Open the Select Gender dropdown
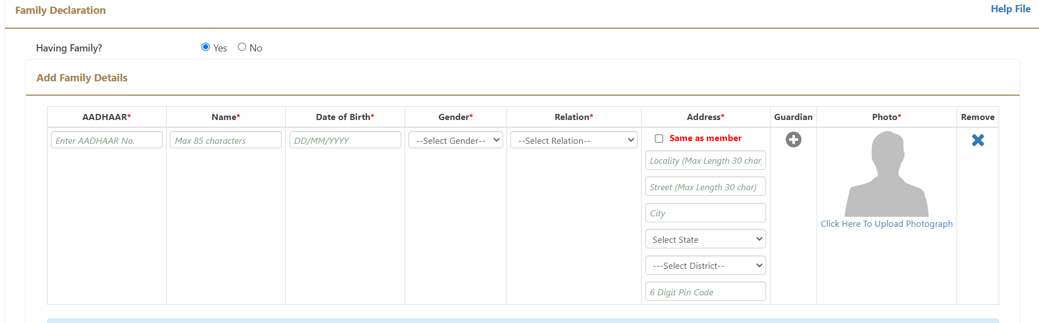1039x323 pixels. tap(456, 140)
